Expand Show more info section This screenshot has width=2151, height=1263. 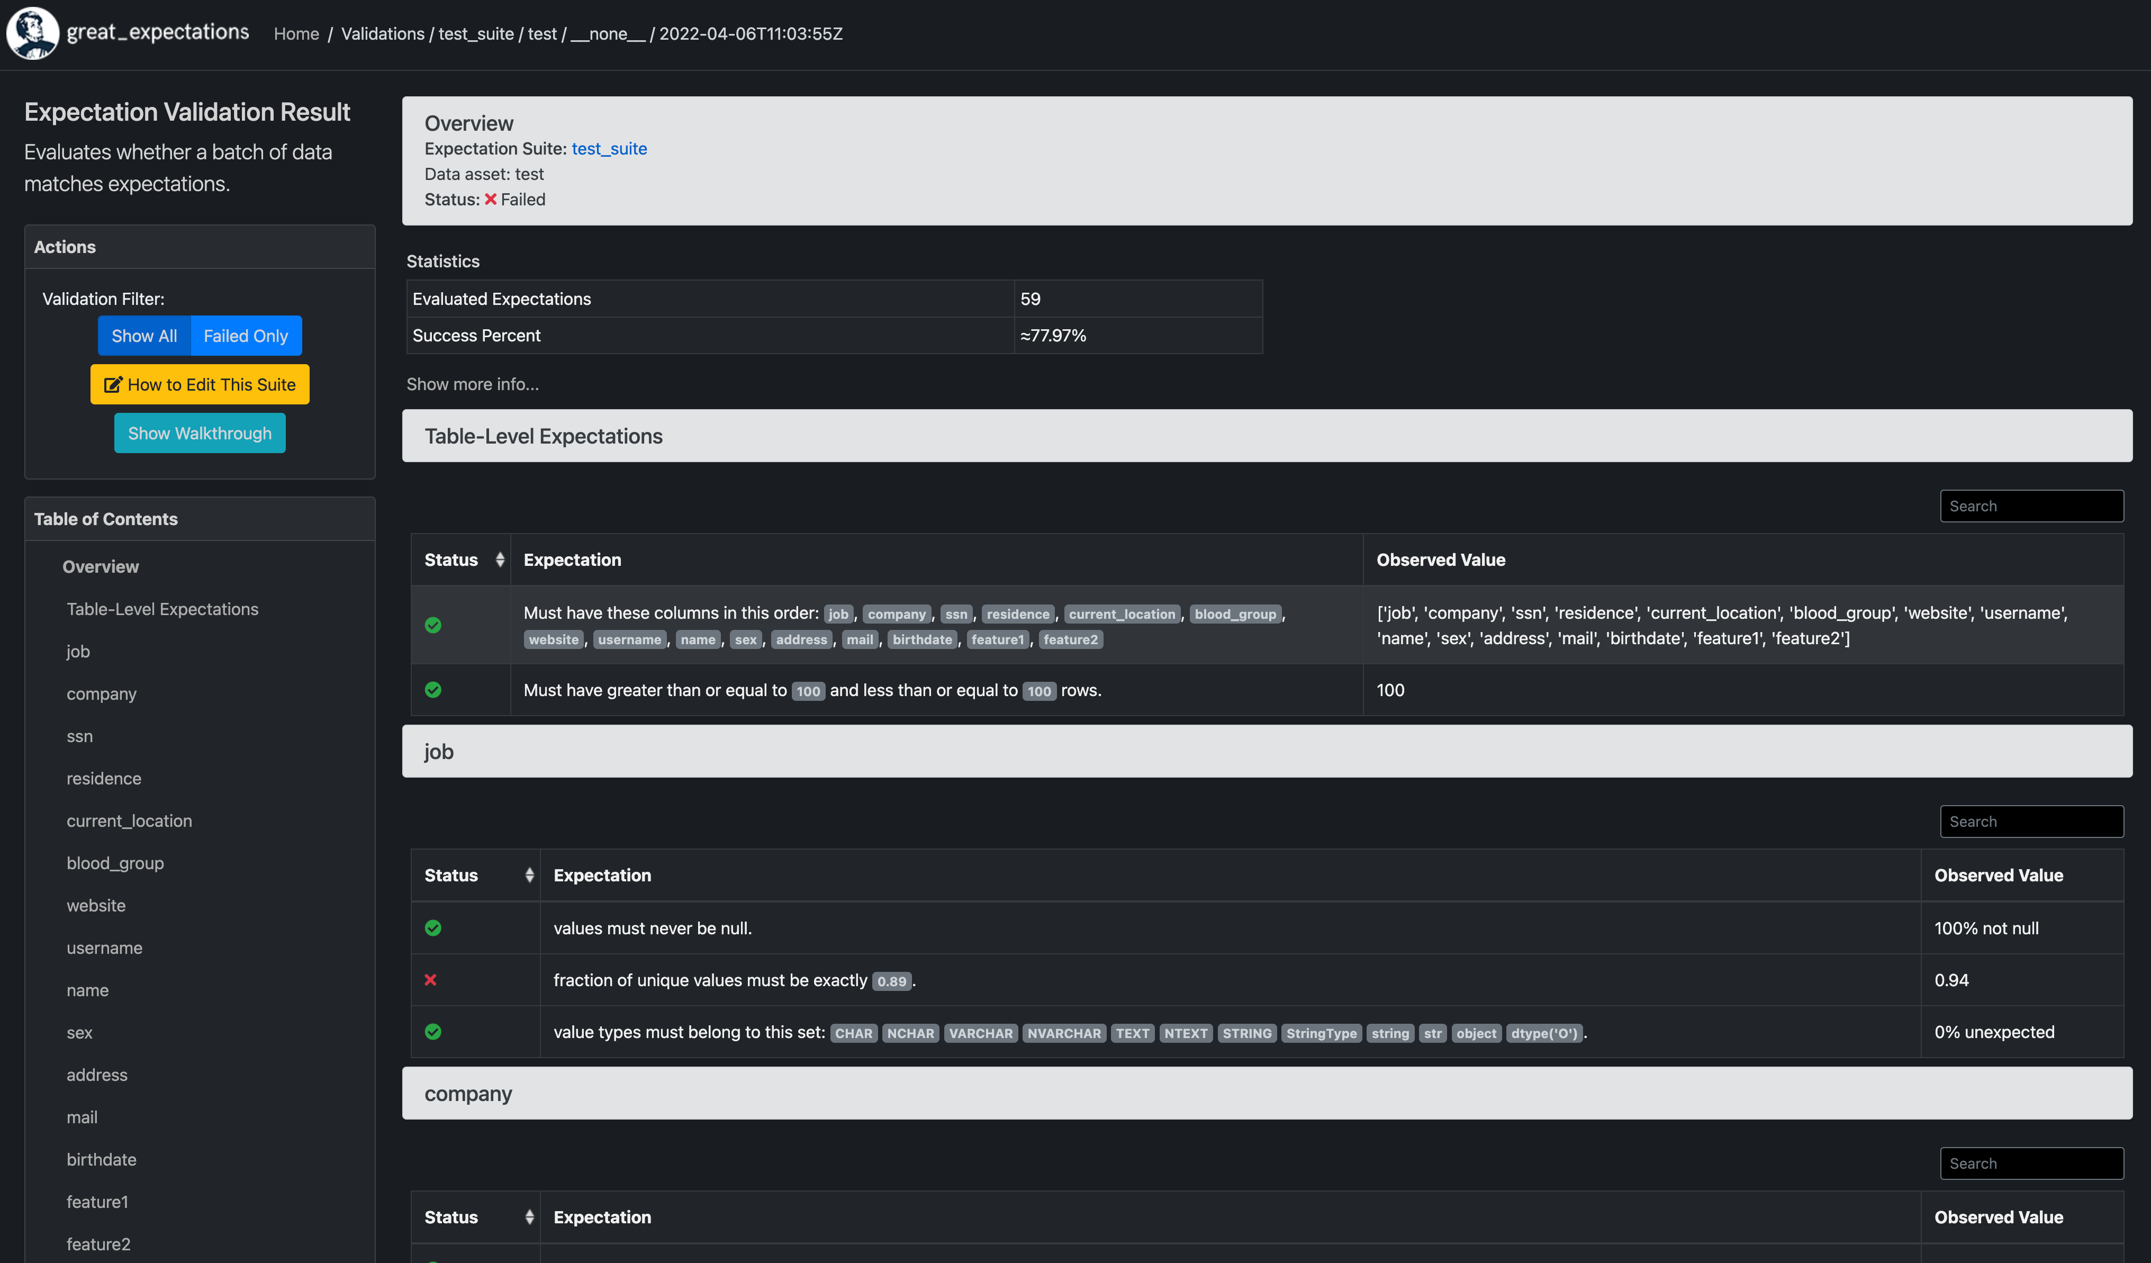pos(472,384)
